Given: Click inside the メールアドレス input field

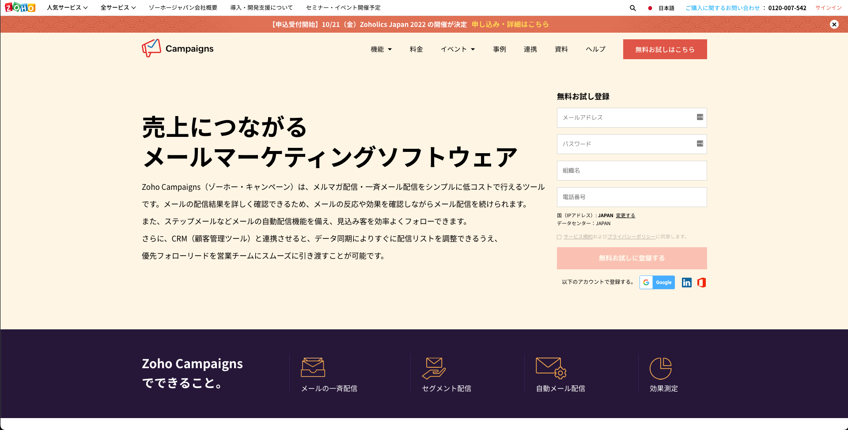Looking at the screenshot, I should pyautogui.click(x=627, y=117).
